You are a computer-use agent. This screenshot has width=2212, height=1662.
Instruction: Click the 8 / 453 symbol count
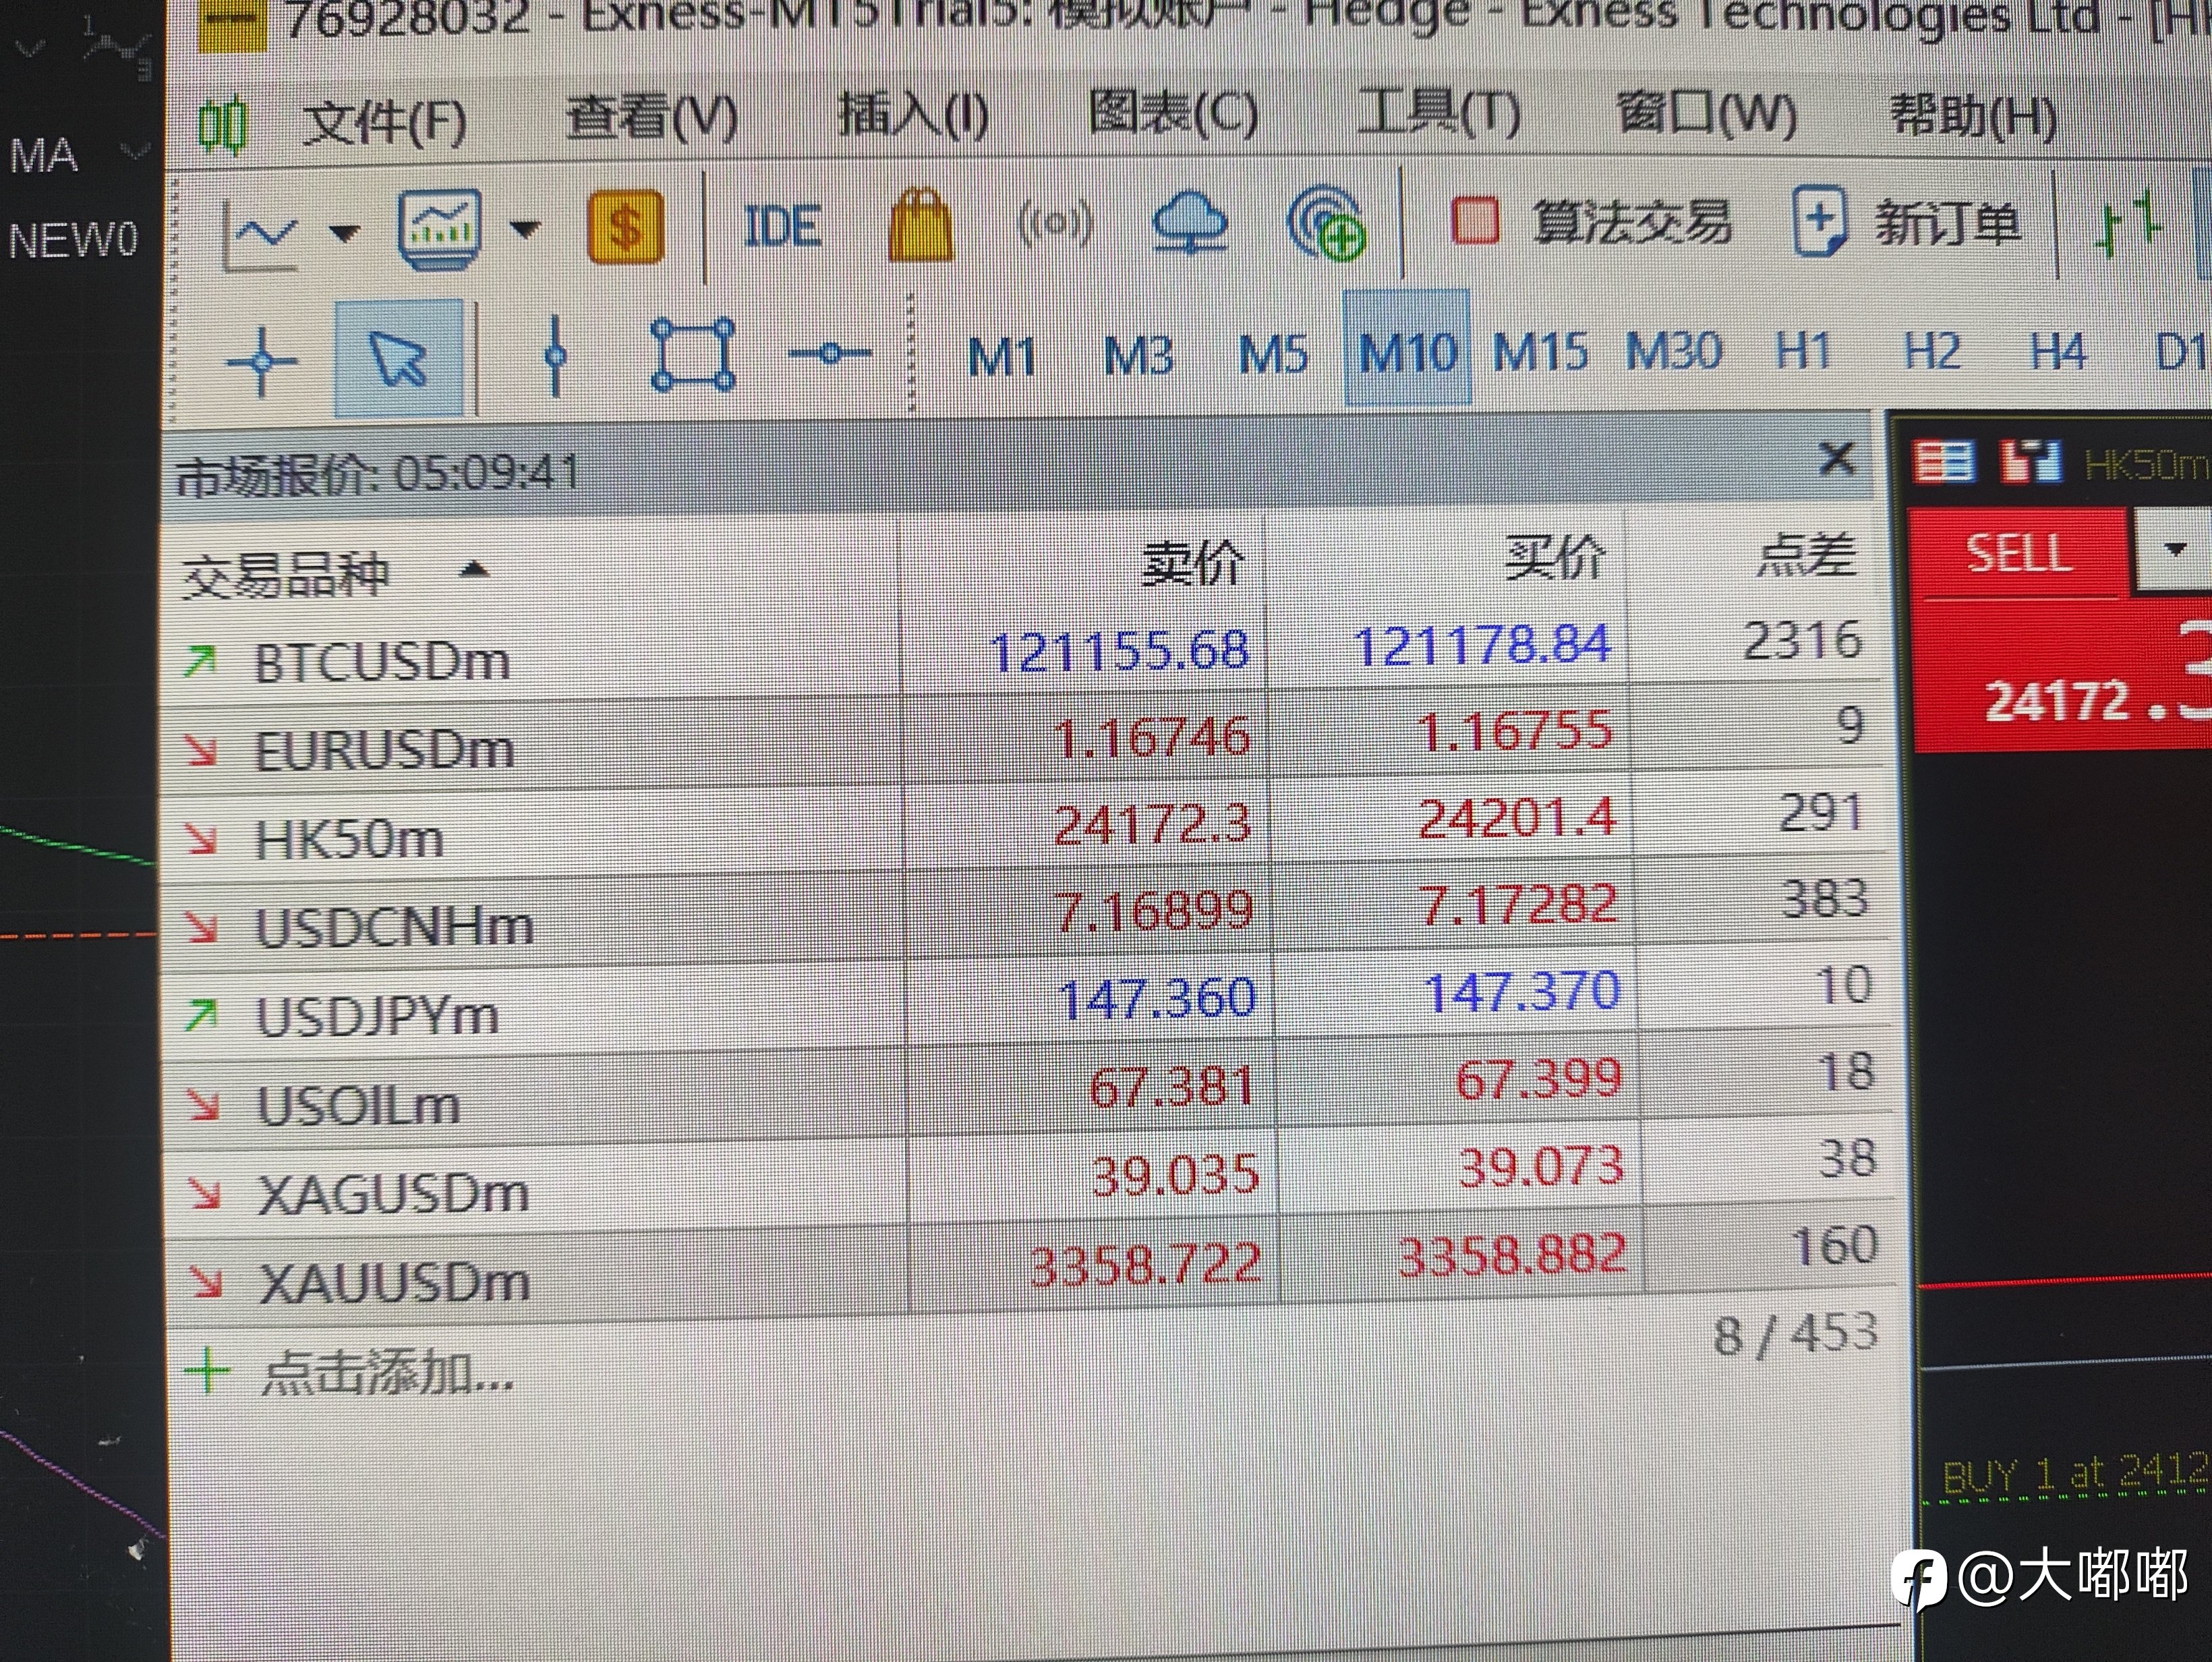(1795, 1334)
